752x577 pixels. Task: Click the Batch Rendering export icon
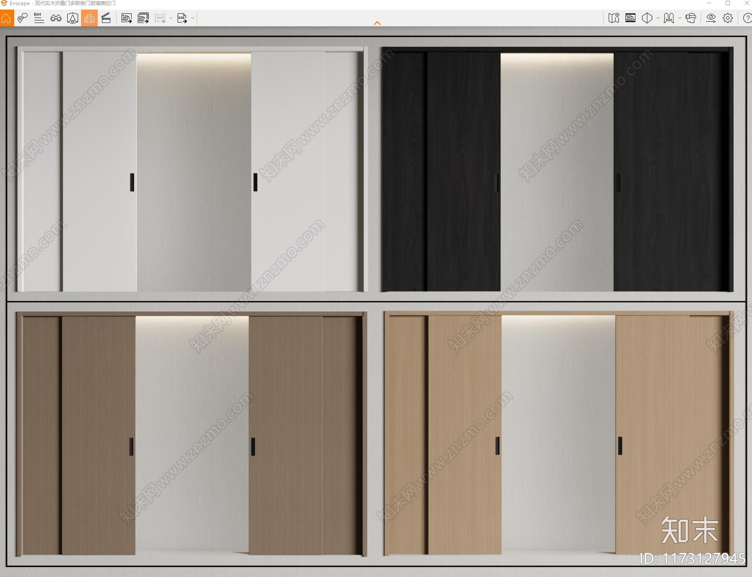[143, 18]
